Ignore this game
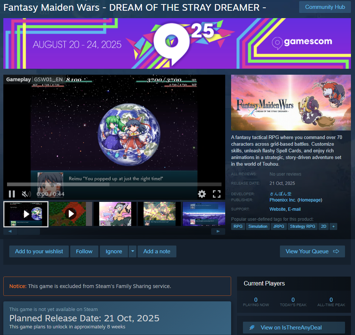This screenshot has width=355, height=335. point(114,251)
